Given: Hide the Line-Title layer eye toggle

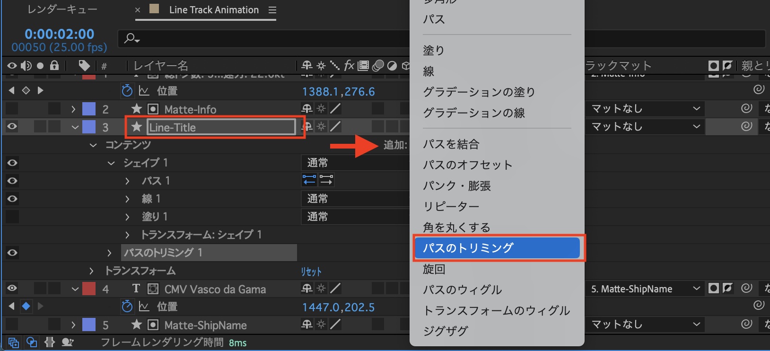Looking at the screenshot, I should pos(12,127).
